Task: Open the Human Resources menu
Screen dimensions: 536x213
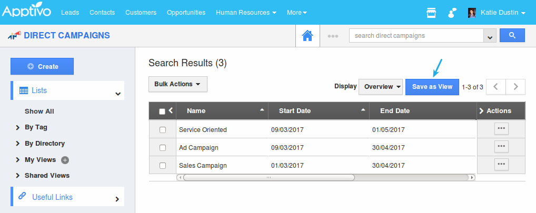Action: click(x=246, y=13)
